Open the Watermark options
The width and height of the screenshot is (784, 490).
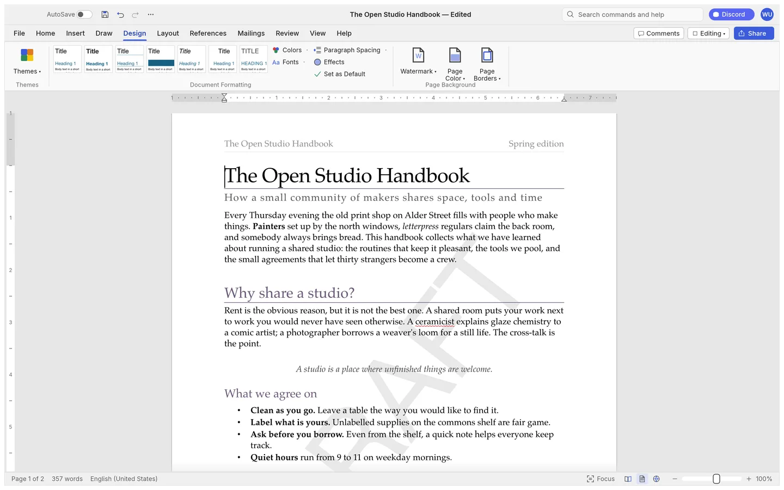pos(418,61)
